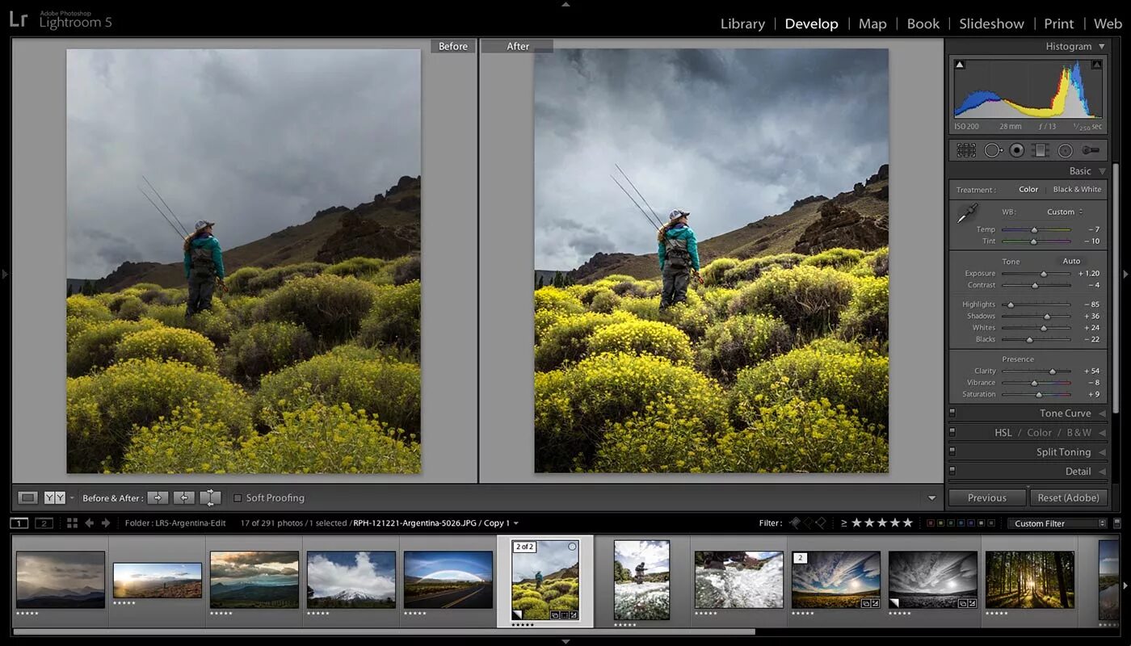Toggle the flagged photos filter
The image size is (1131, 646).
[797, 522]
